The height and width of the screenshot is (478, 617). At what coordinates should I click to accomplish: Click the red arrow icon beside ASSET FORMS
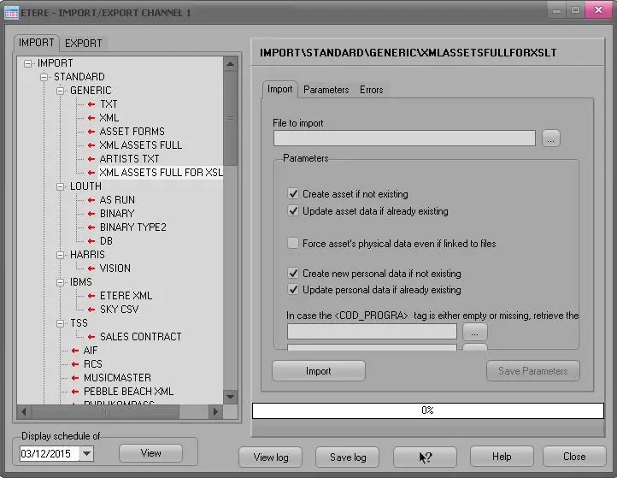click(x=91, y=132)
